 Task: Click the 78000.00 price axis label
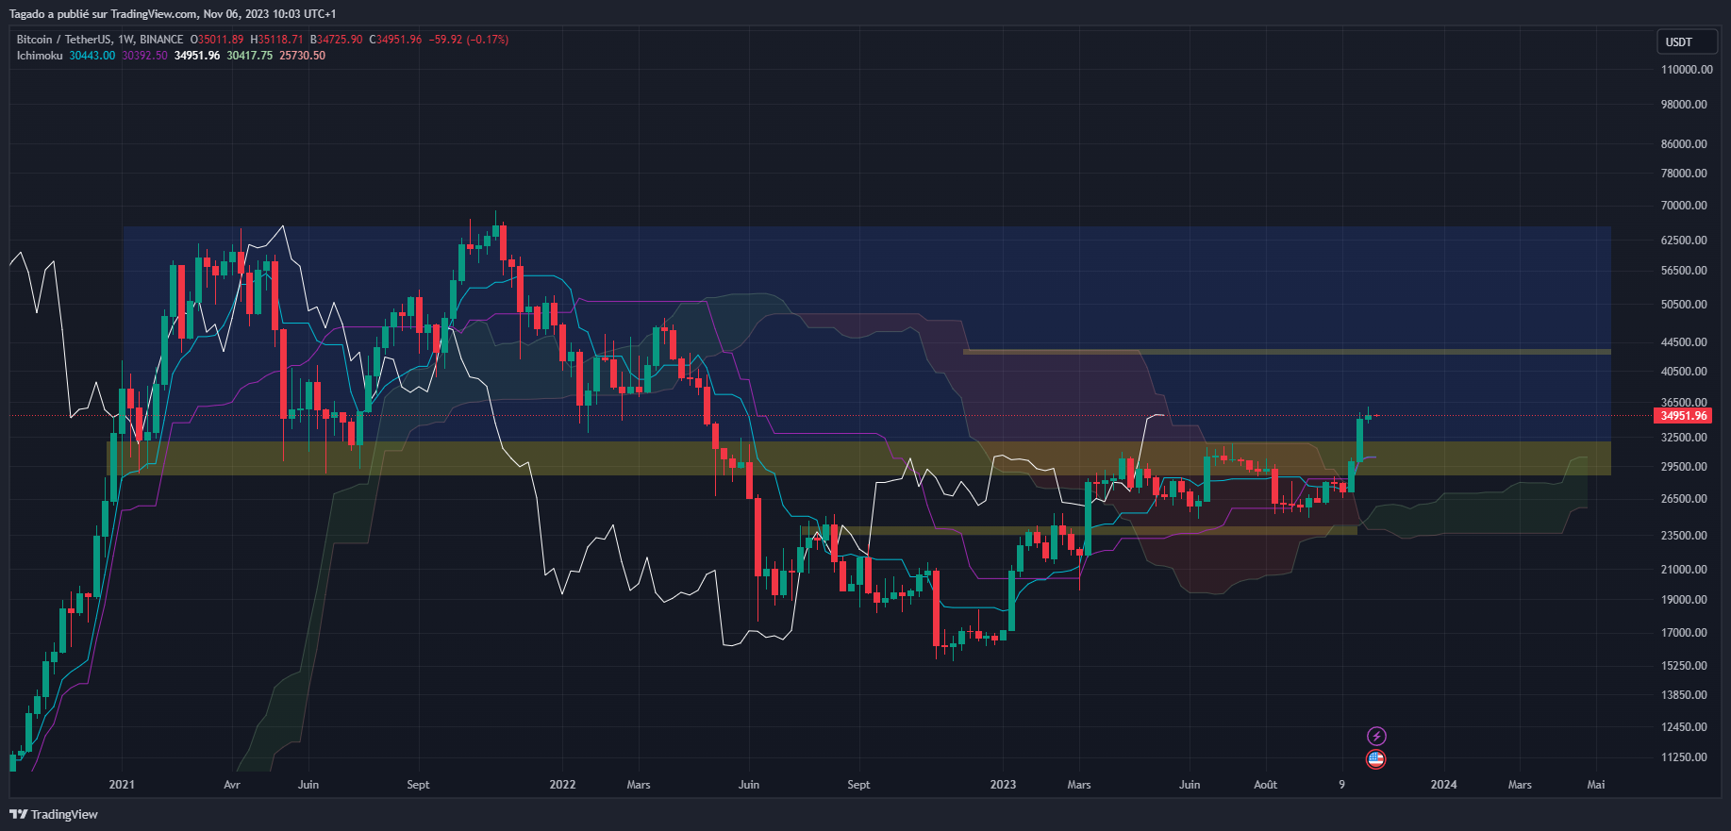pos(1684,174)
